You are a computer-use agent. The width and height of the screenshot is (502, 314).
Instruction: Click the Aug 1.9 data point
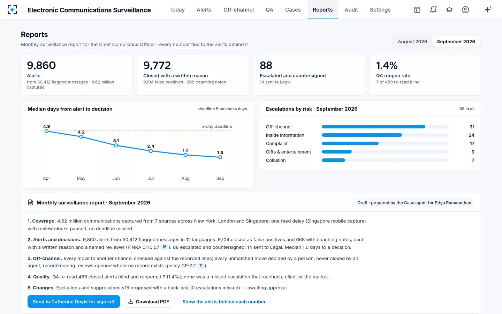click(185, 155)
